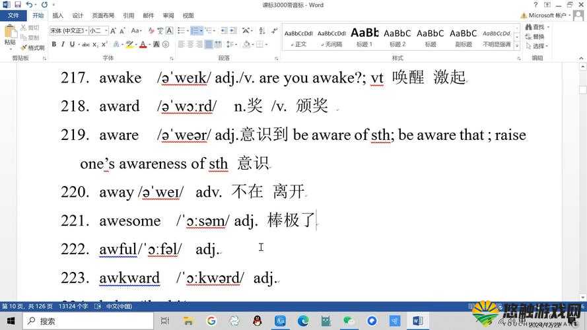Screen dimensions: 587x330
Task: Toggle show paragraph marks
Action: (x=275, y=30)
